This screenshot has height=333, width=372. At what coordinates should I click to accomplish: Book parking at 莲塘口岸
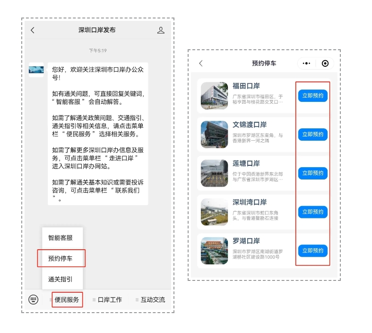point(312,173)
